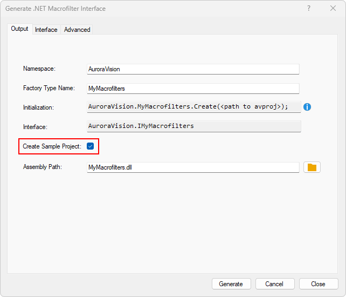Click the Cancel button

(274, 284)
